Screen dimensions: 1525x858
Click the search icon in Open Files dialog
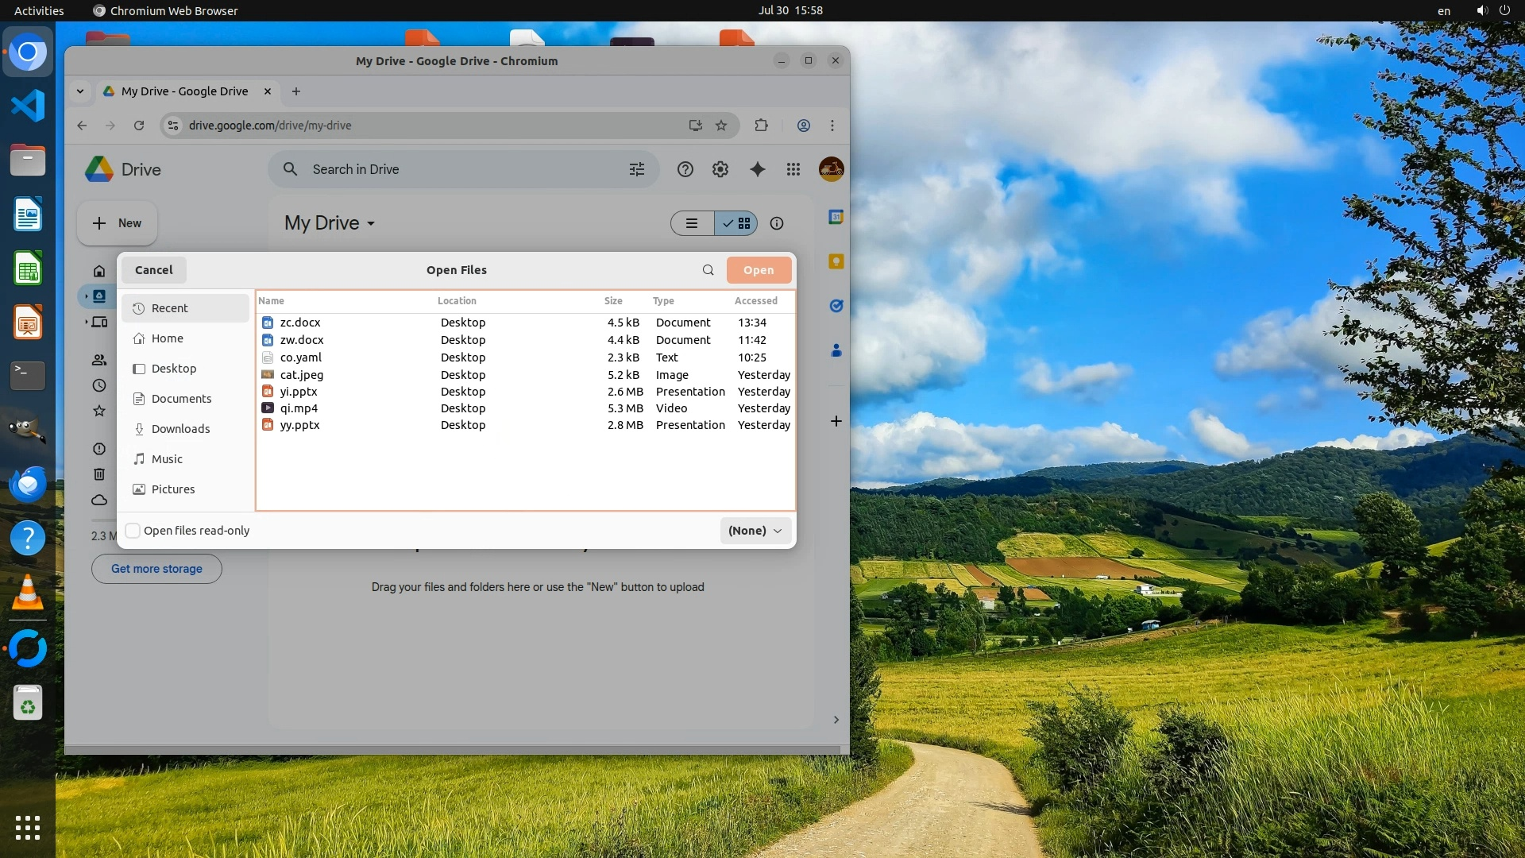point(708,270)
